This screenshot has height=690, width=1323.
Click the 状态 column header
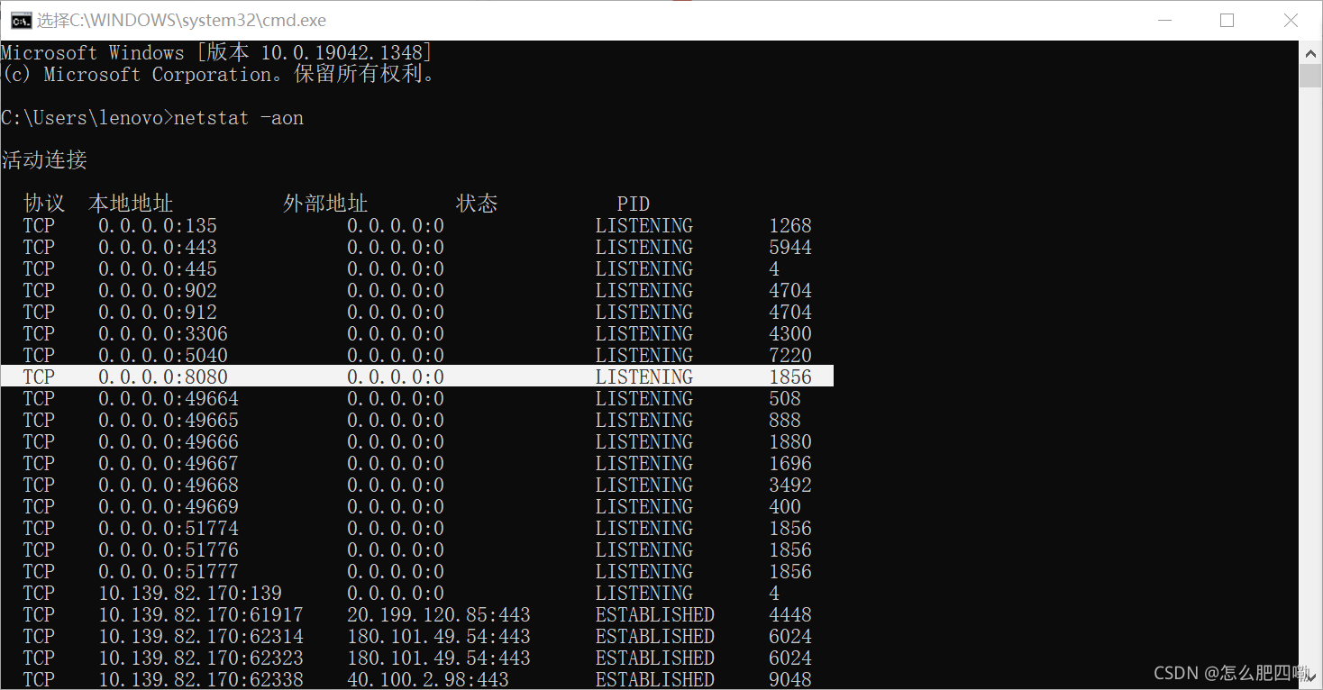coord(477,204)
